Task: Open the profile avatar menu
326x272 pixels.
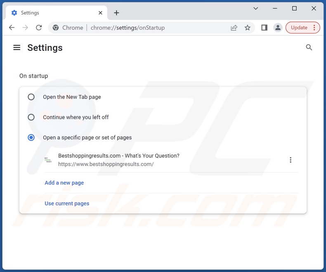Action: pos(278,28)
